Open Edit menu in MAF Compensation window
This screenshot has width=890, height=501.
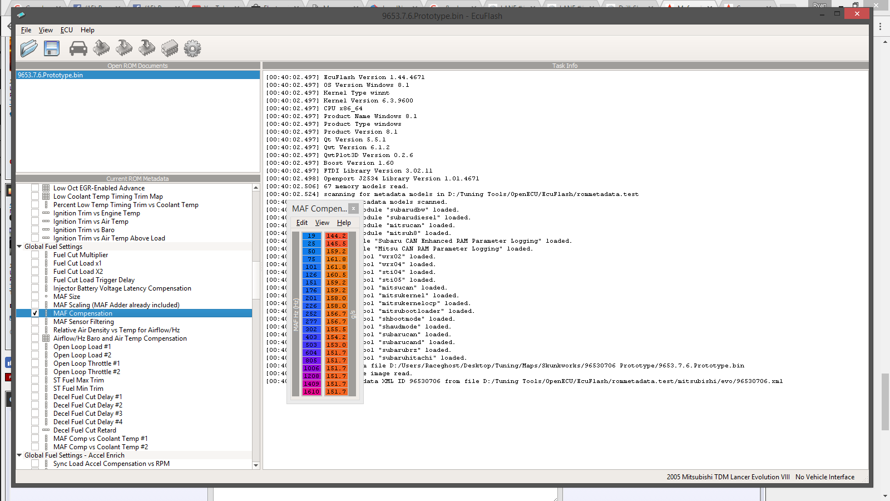click(x=302, y=223)
